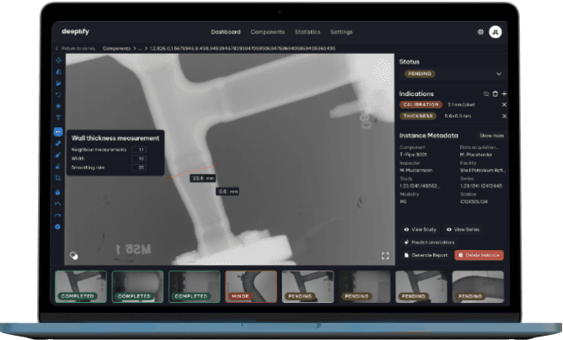Click the View Series button

tap(463, 230)
